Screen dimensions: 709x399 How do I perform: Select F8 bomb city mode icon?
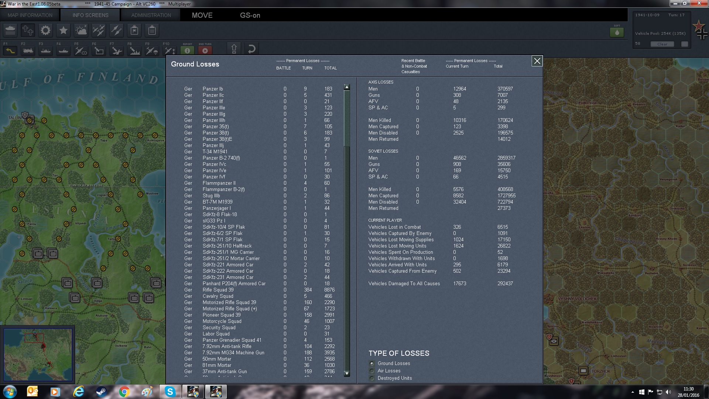point(134,51)
